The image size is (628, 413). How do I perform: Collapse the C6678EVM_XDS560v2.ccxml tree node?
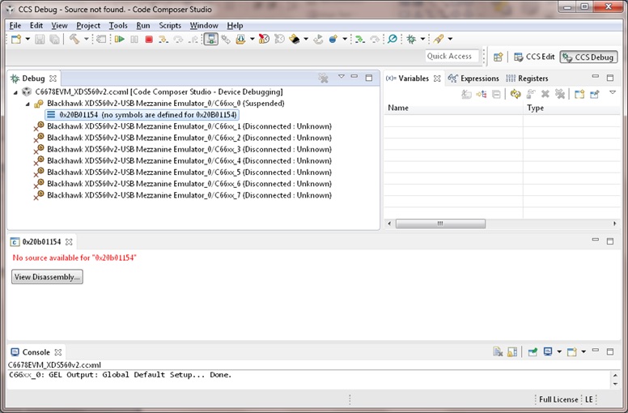[17, 92]
